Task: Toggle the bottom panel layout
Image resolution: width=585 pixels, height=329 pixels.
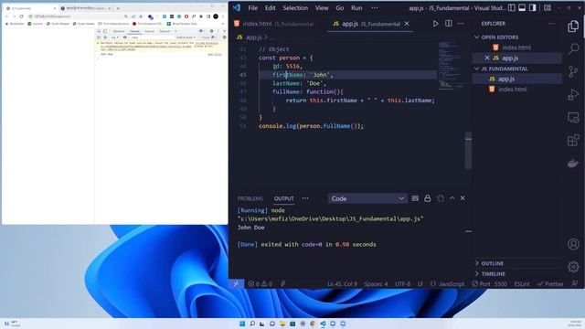Action: click(x=522, y=8)
